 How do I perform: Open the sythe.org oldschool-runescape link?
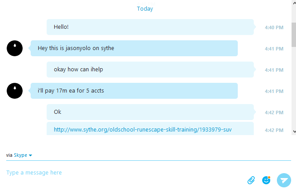tap(143, 129)
